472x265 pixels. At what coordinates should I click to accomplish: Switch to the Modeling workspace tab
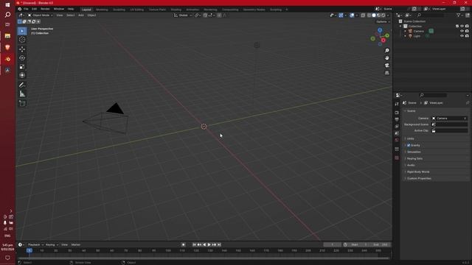click(102, 10)
